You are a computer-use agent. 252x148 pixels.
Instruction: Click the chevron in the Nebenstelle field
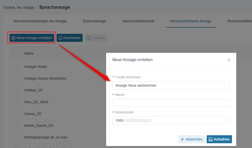click(225, 120)
